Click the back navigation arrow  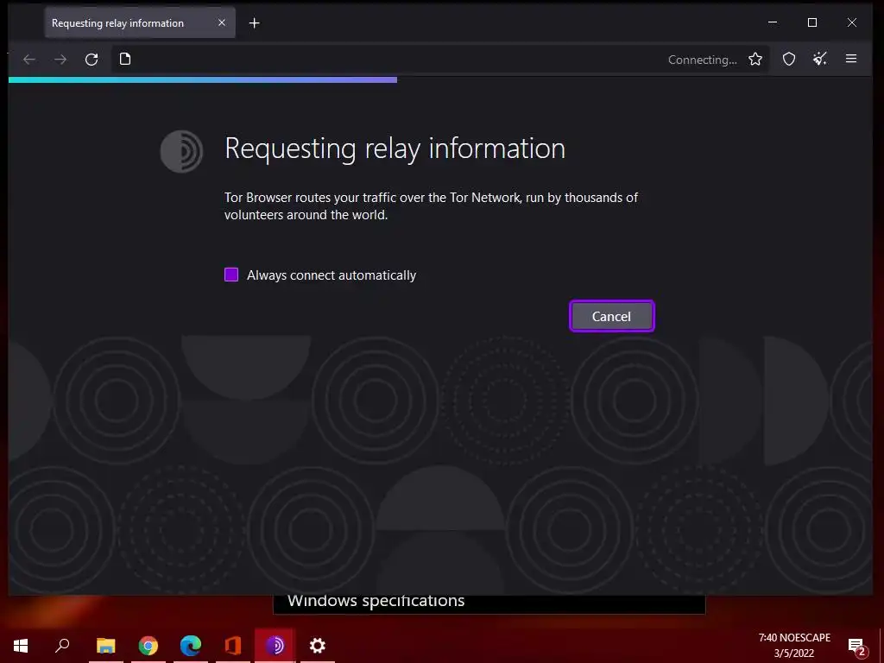[29, 60]
